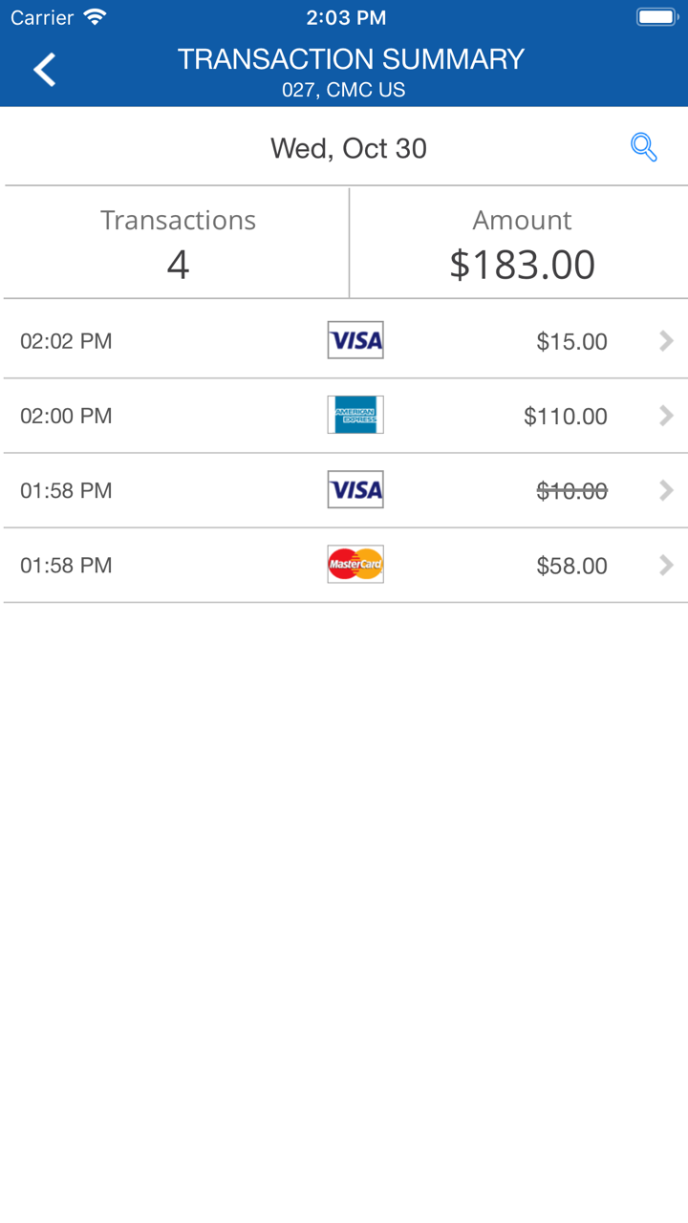Expand the $110.00 transaction chevron
688x1223 pixels.
coord(666,416)
